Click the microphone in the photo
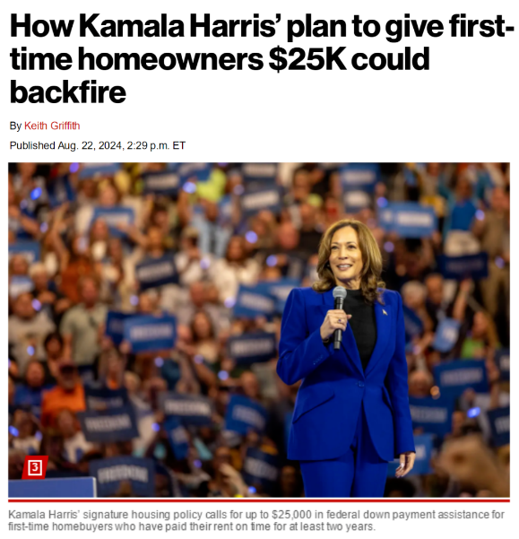Screen dimensions: 519x539 (339, 317)
